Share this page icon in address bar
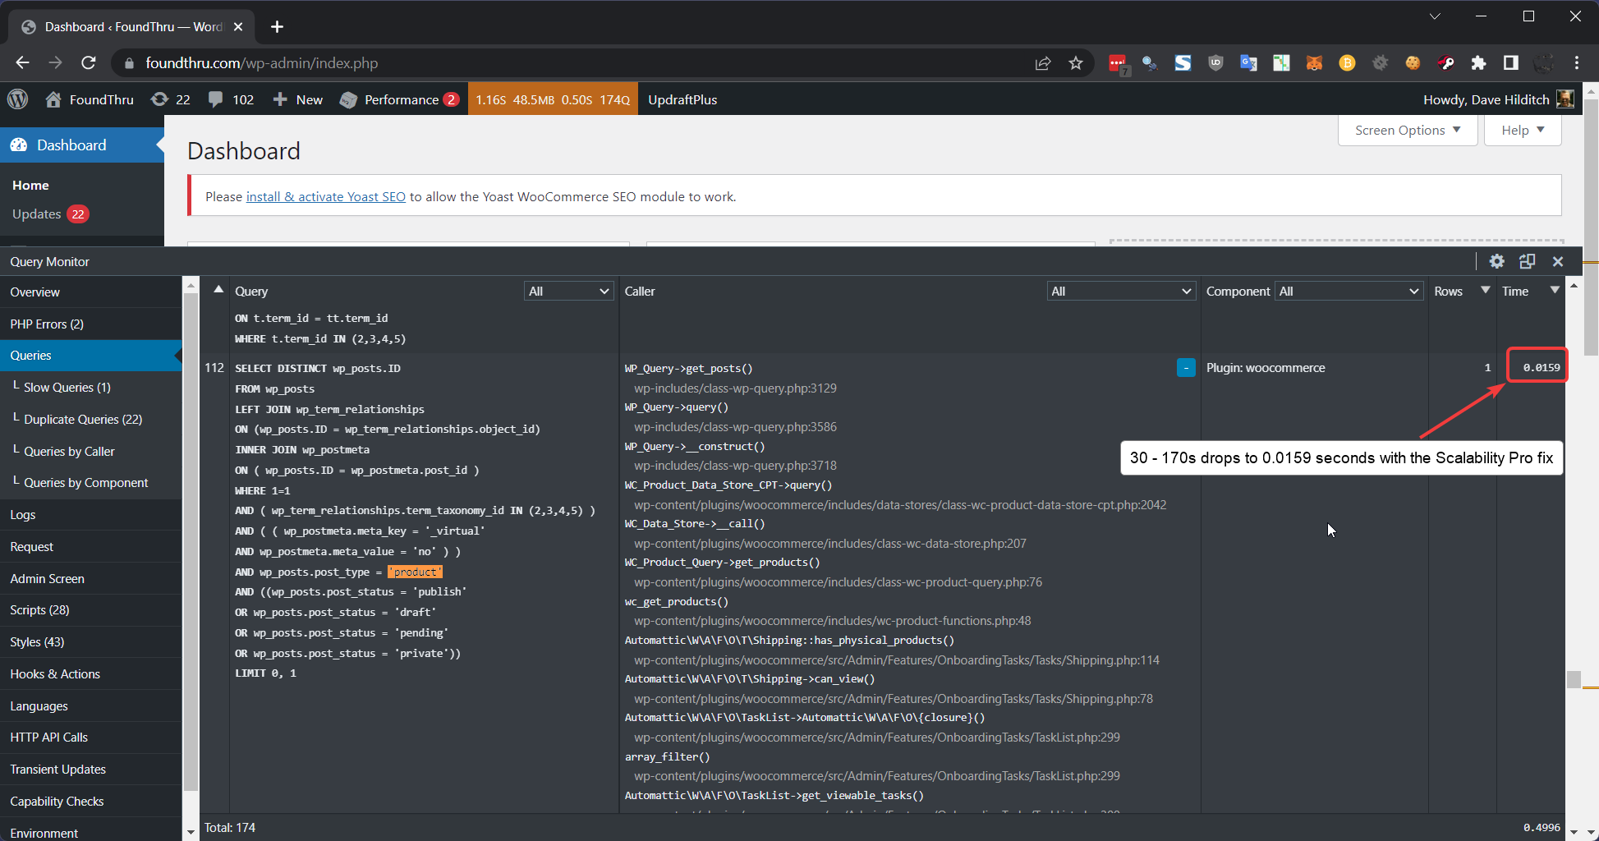This screenshot has height=841, width=1599. click(1043, 63)
